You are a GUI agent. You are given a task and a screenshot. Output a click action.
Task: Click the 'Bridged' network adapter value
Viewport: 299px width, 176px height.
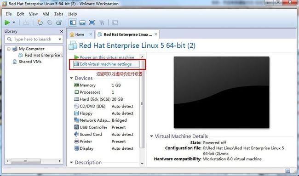click(x=119, y=120)
